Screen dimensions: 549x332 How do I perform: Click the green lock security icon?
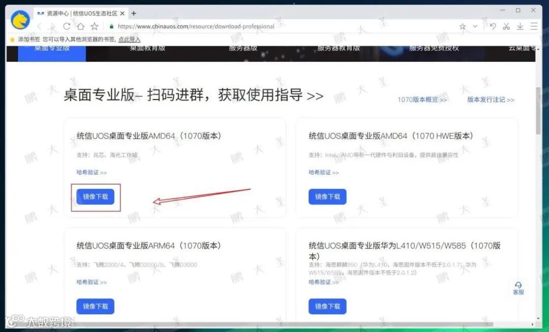pos(111,26)
